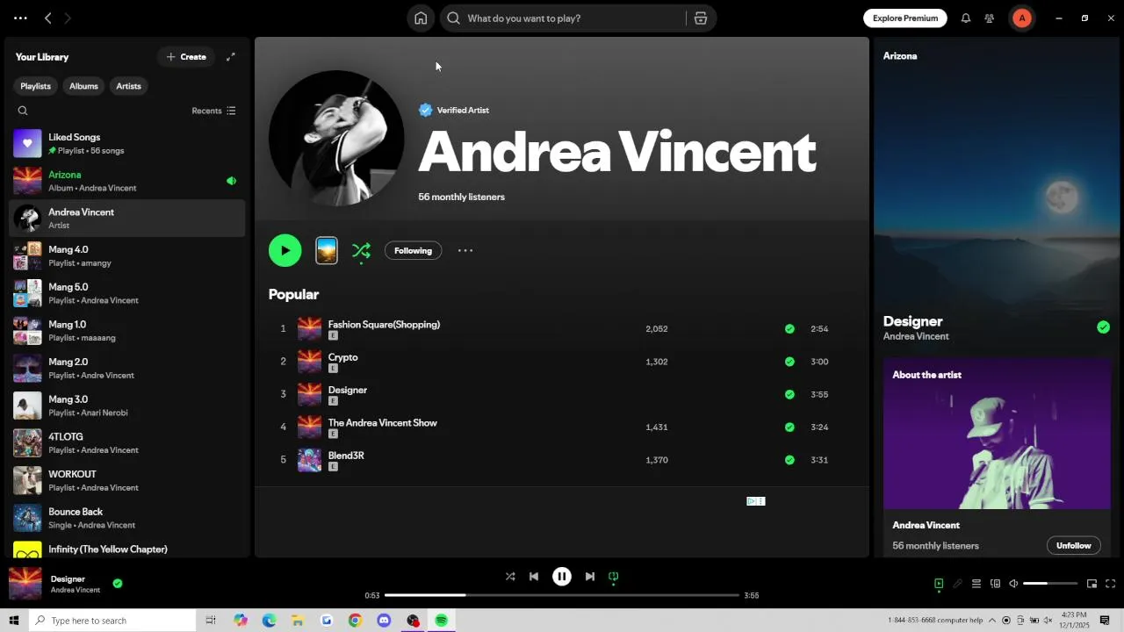This screenshot has height=632, width=1124.
Task: Open Andrea Vincent link in bottom player
Action: [76, 590]
